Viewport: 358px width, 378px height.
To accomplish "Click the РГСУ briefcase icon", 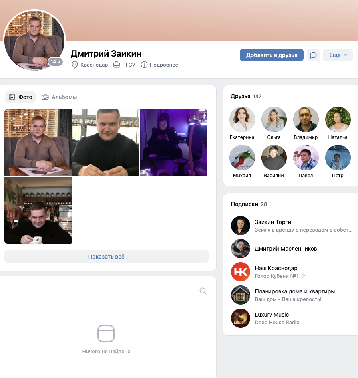I will coord(117,65).
